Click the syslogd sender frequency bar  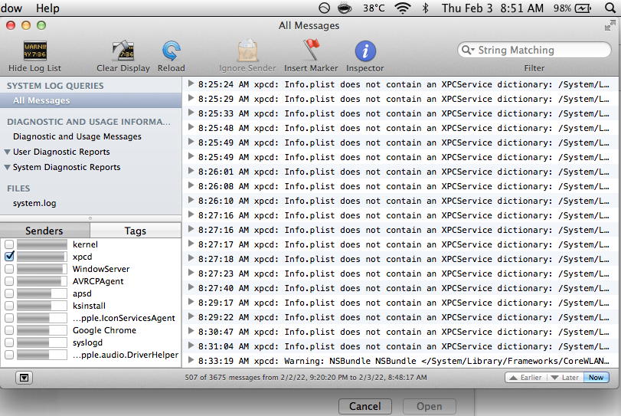[x=42, y=342]
